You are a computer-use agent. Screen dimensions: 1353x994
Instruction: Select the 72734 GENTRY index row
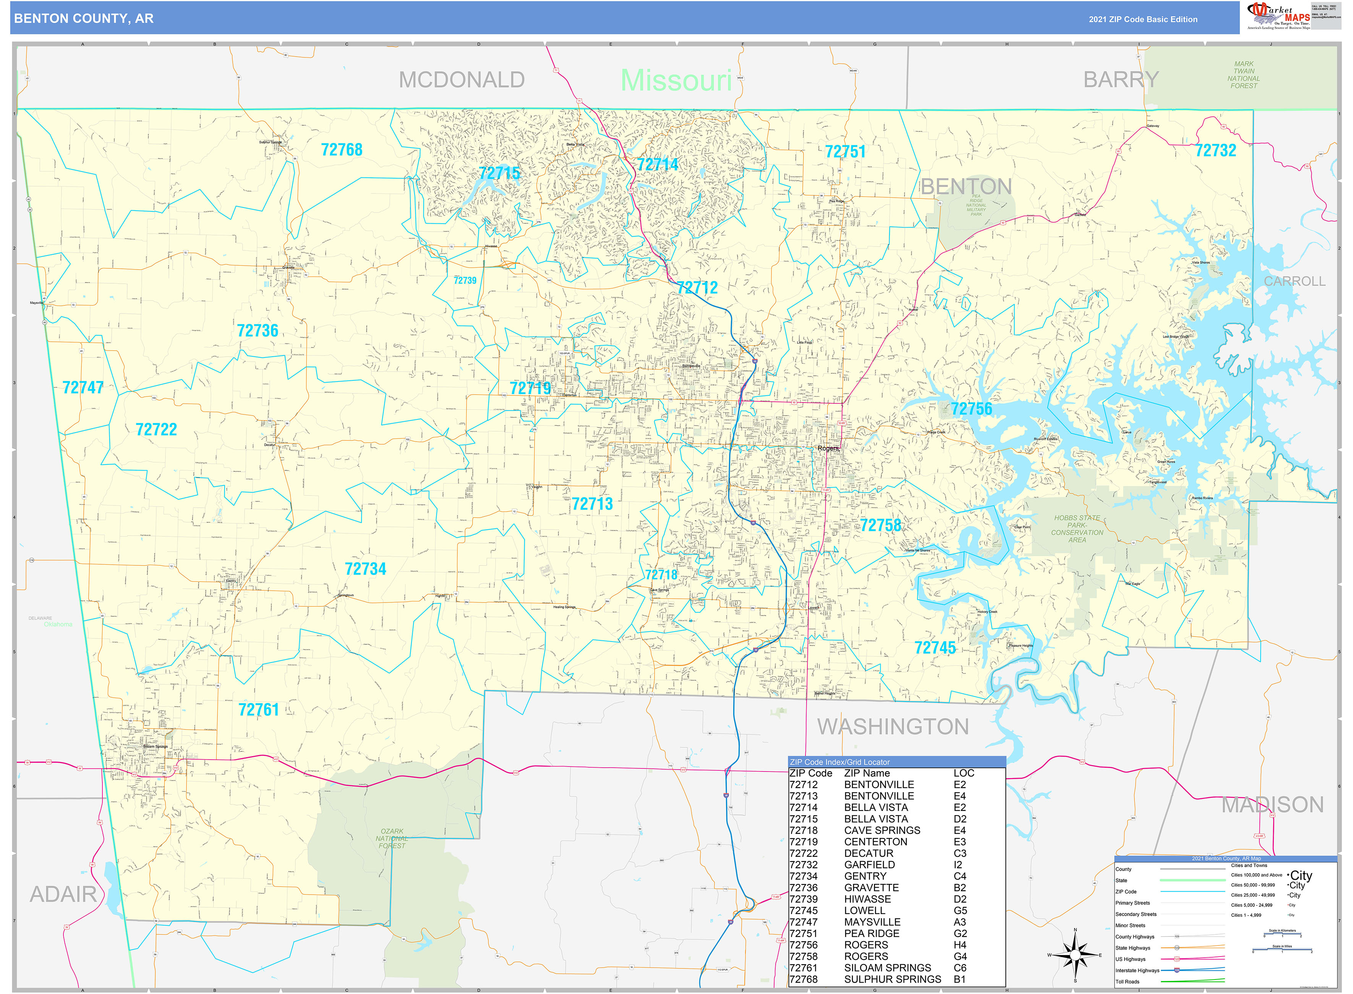tap(897, 876)
